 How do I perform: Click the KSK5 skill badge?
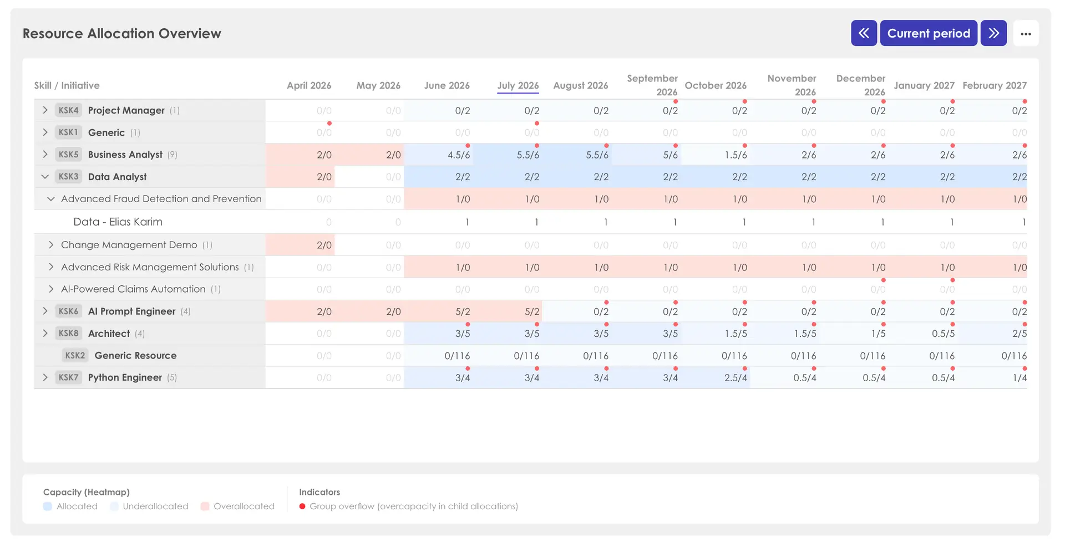(69, 155)
